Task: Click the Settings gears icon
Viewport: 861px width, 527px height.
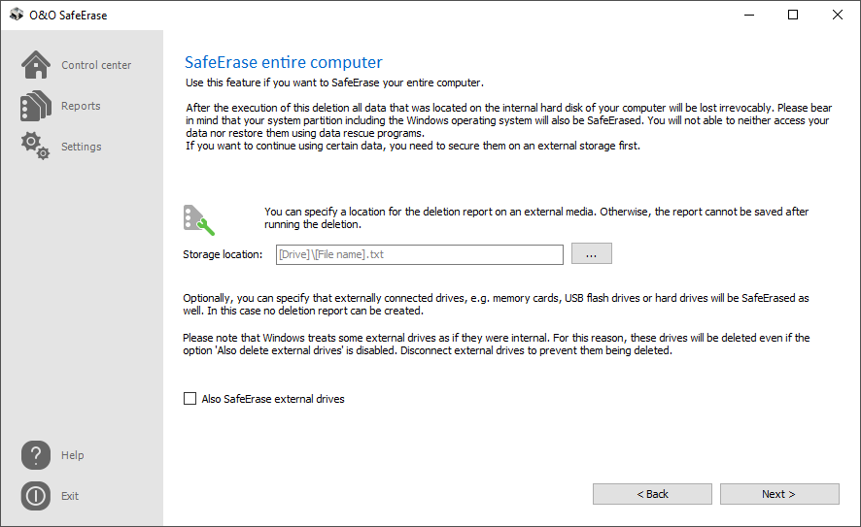Action: pos(36,146)
